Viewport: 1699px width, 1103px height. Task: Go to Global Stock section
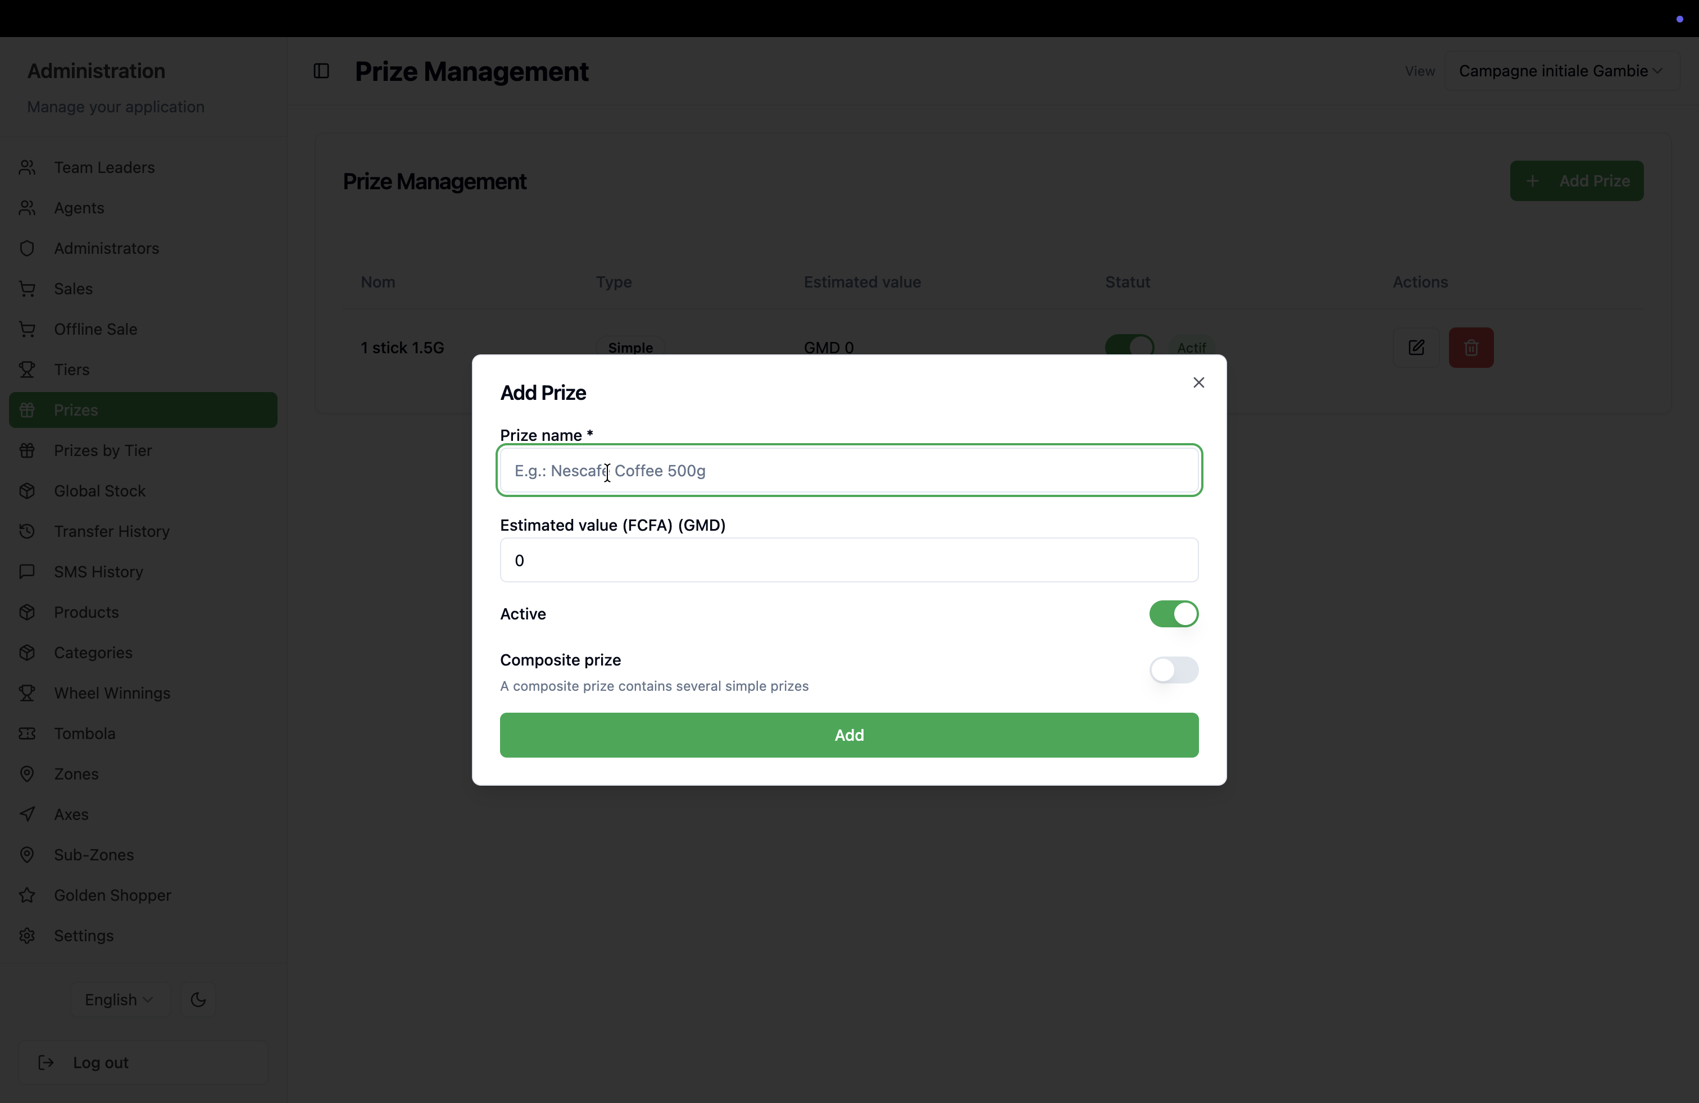(x=143, y=491)
